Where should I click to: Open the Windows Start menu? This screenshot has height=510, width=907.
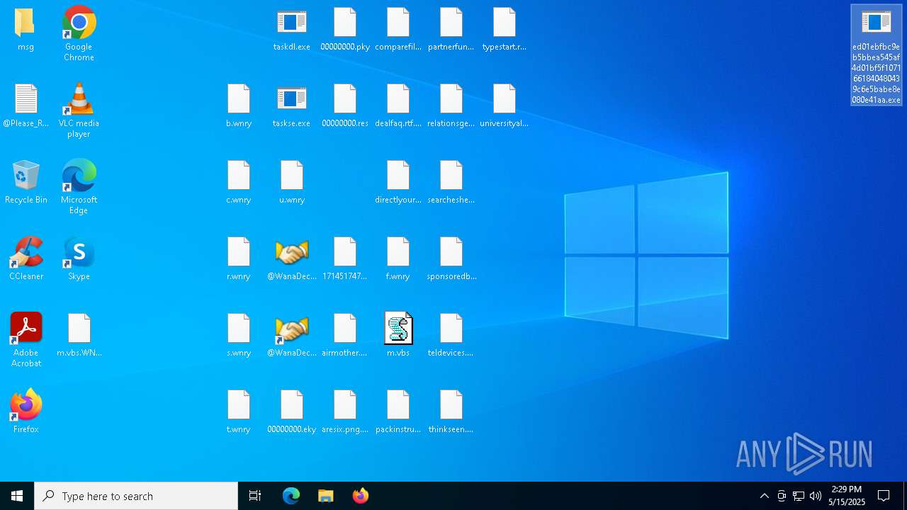(17, 496)
